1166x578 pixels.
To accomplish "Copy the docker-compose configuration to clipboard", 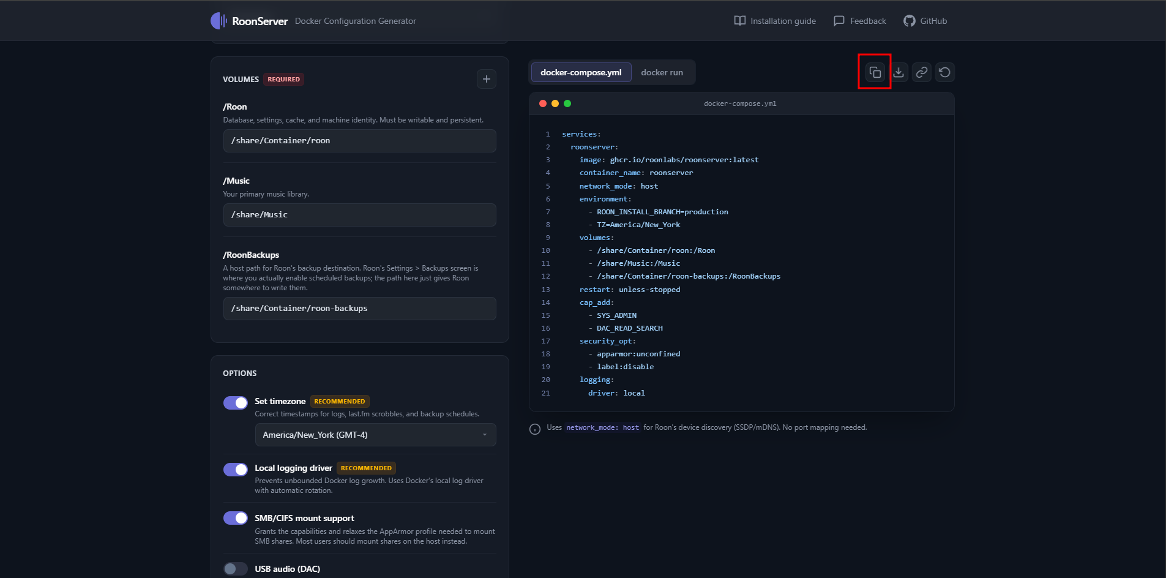I will tap(875, 72).
